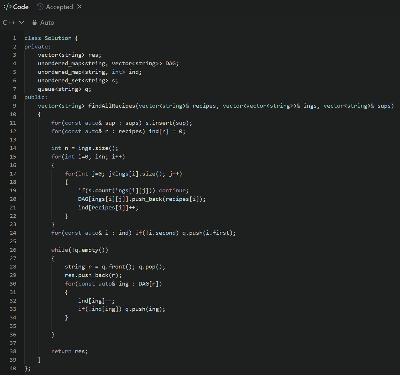The height and width of the screenshot is (375, 400).
Task: Click 'public:' keyword on line 8
Action: click(x=36, y=97)
